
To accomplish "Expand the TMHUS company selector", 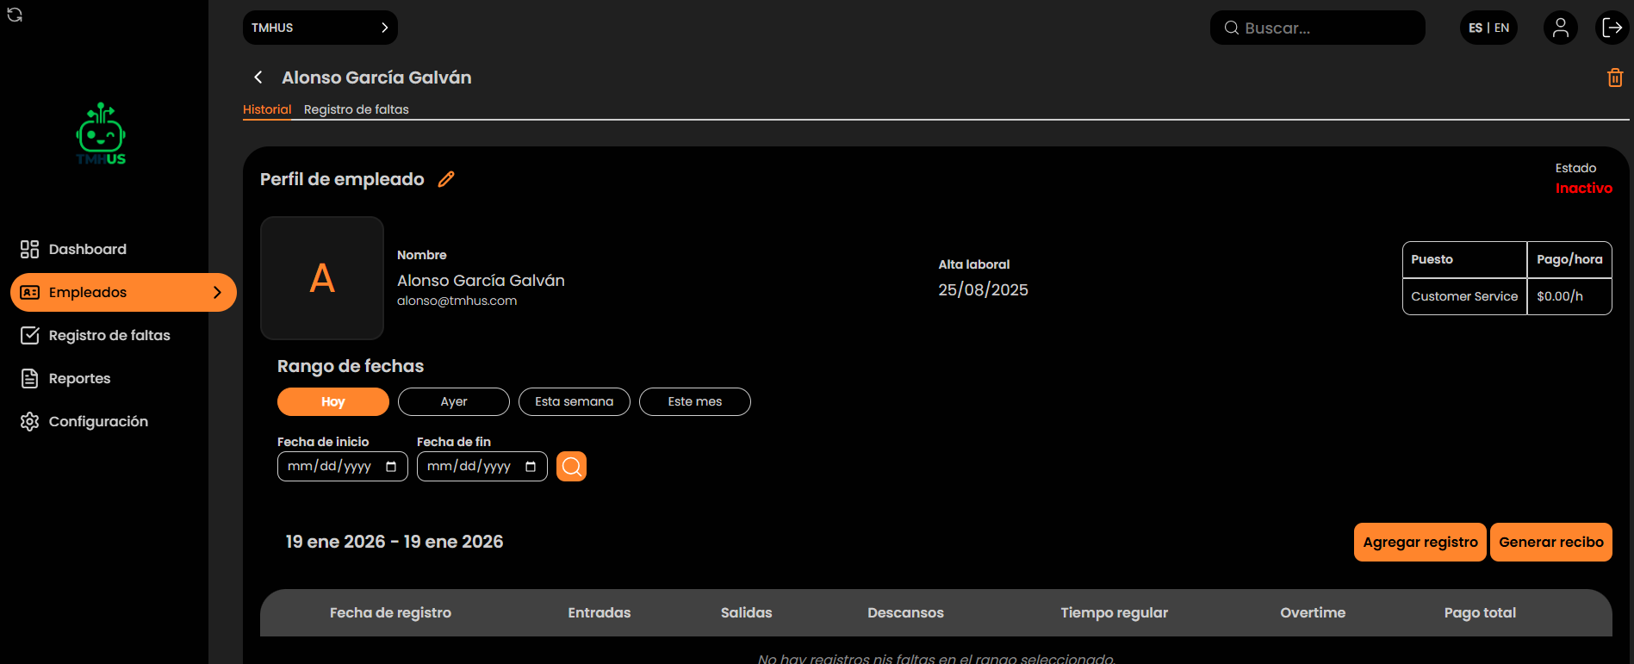I will 320,28.
